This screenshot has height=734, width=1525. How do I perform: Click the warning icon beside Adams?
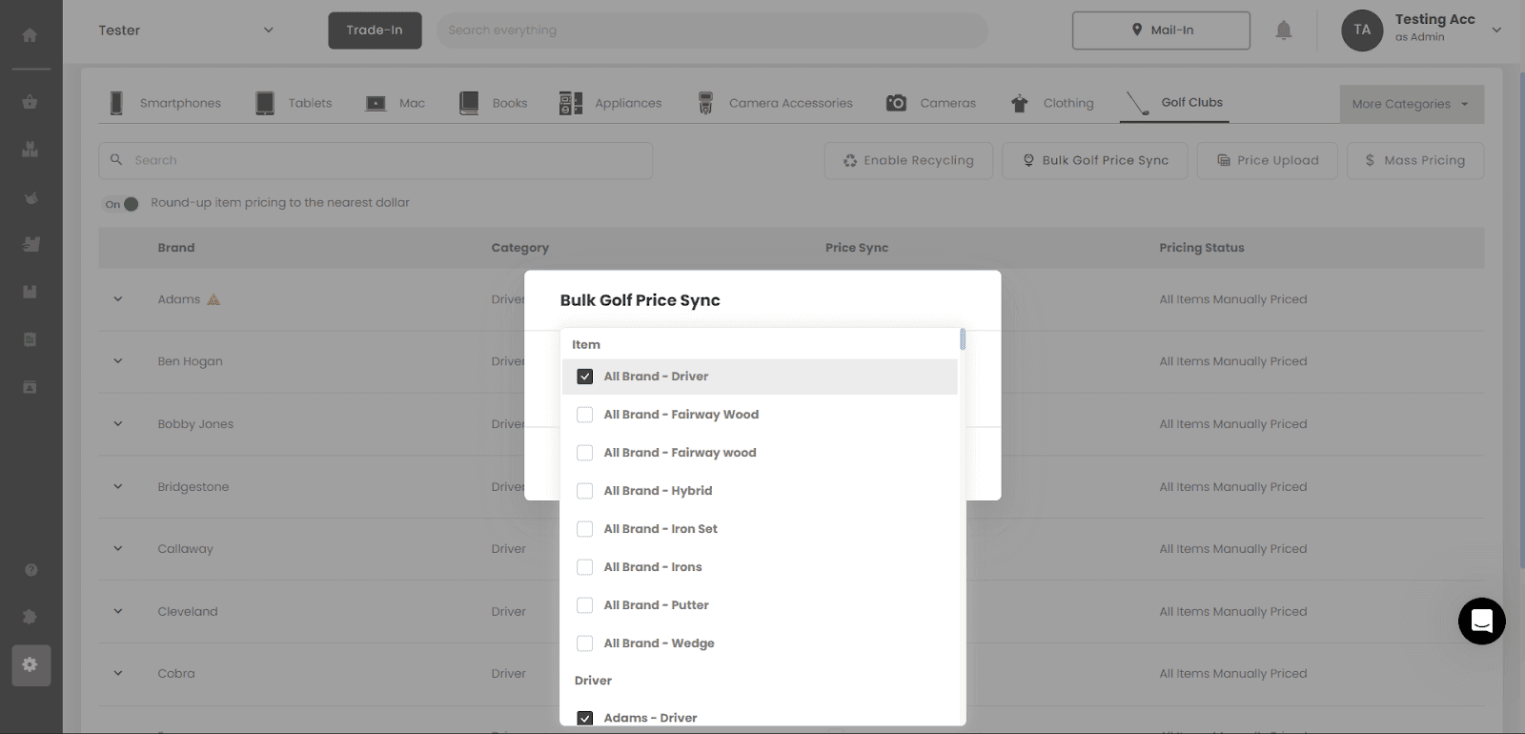pyautogui.click(x=213, y=299)
